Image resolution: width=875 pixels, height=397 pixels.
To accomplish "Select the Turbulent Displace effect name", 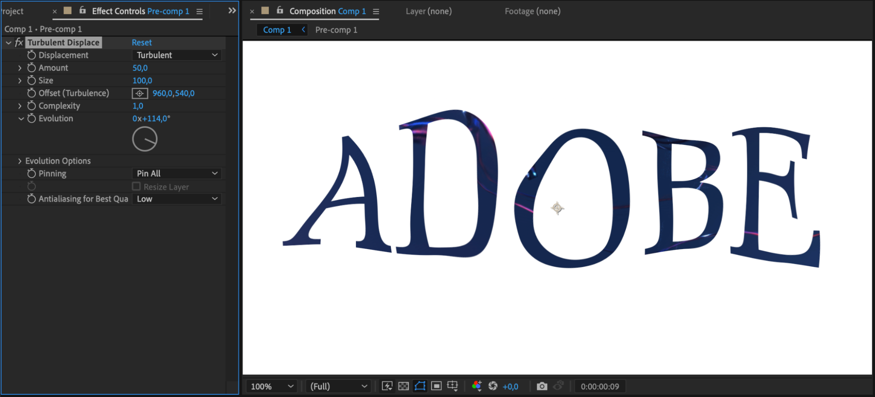I will [x=64, y=42].
